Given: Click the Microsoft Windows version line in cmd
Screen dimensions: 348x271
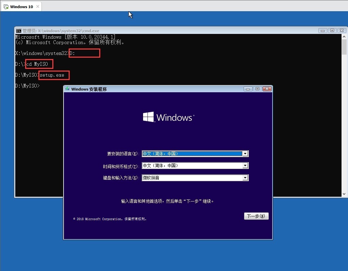Looking at the screenshot, I should click(65, 37).
